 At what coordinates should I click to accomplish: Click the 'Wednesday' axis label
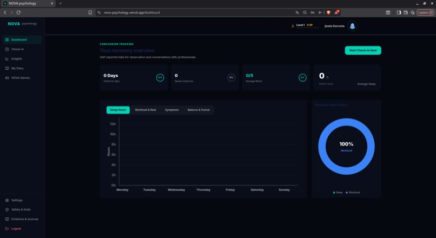point(176,190)
